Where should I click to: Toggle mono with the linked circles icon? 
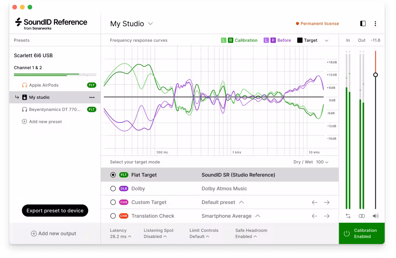[x=361, y=216]
